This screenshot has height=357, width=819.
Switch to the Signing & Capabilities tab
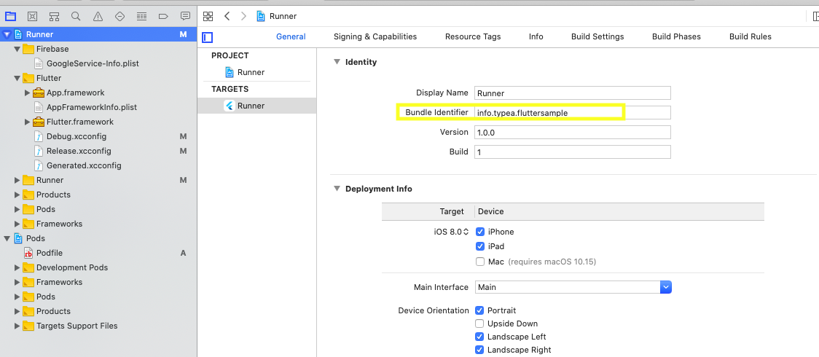375,36
